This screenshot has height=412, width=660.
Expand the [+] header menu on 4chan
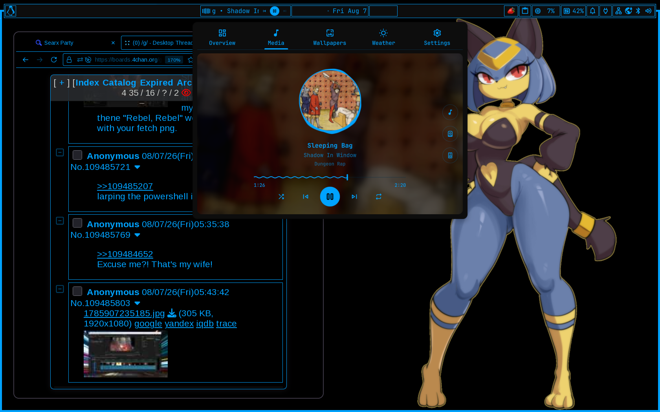point(62,83)
